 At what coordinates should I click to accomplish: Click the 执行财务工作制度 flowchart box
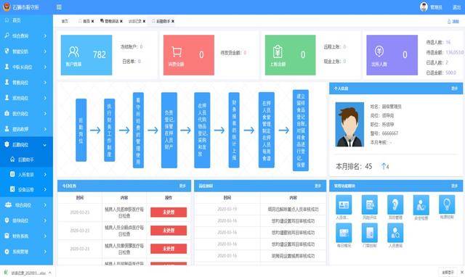[110, 130]
